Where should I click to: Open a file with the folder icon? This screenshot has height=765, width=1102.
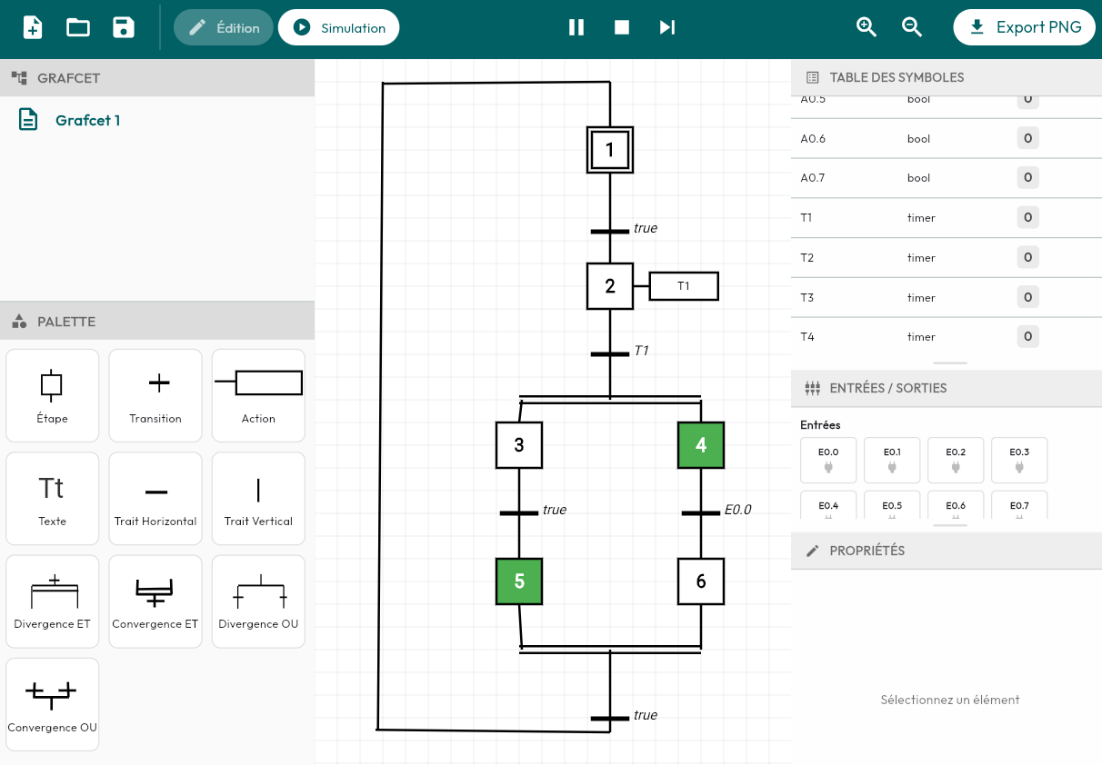pyautogui.click(x=78, y=27)
